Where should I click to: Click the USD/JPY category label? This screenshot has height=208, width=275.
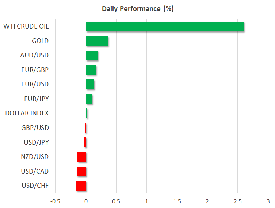click(x=36, y=142)
